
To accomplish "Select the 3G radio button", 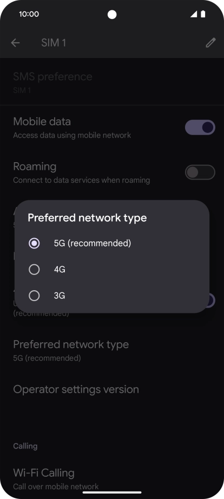I will pyautogui.click(x=34, y=296).
